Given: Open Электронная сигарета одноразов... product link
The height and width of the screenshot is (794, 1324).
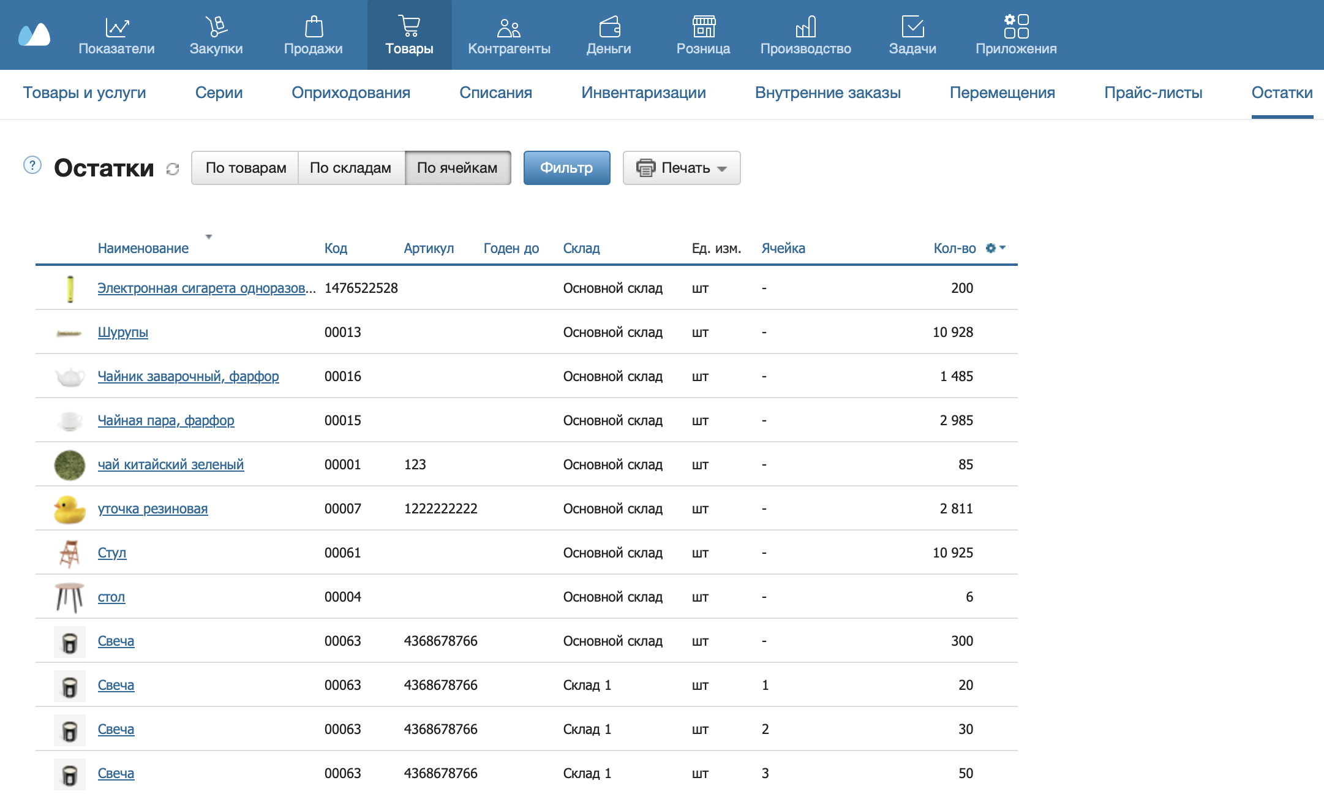Looking at the screenshot, I should click(207, 288).
